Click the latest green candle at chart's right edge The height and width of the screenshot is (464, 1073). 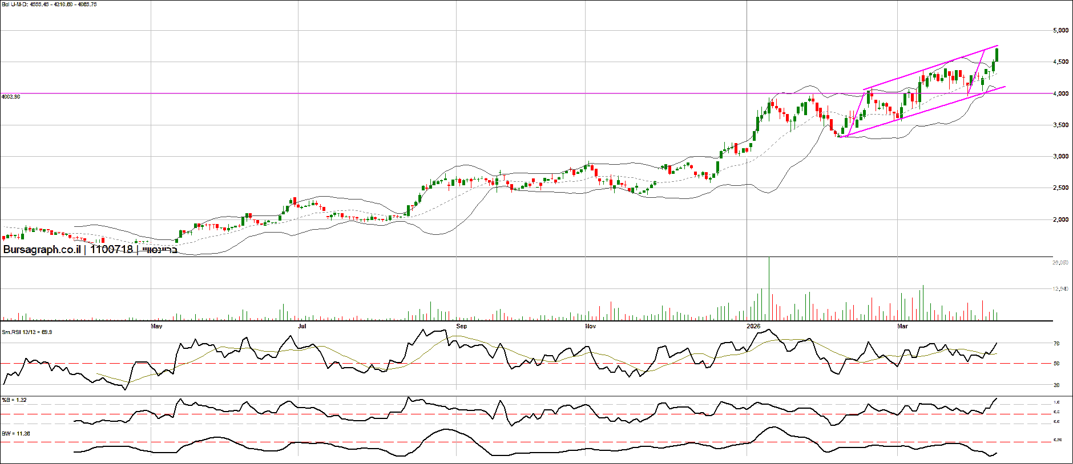(997, 55)
